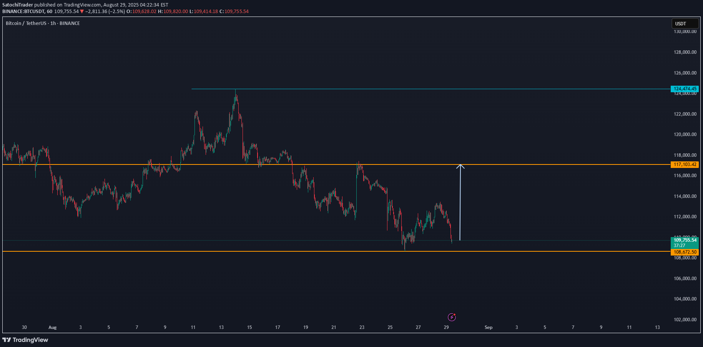Click the 29 date label on time axis
Screen dimensions: 703x347
[446, 327]
